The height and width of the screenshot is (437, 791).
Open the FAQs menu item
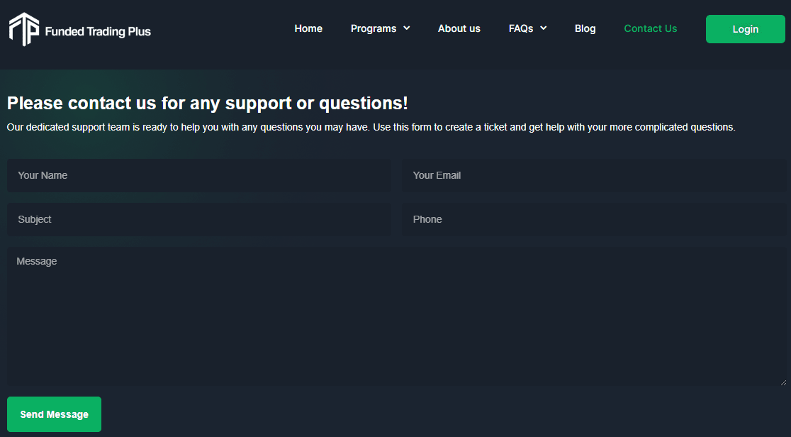tap(521, 29)
